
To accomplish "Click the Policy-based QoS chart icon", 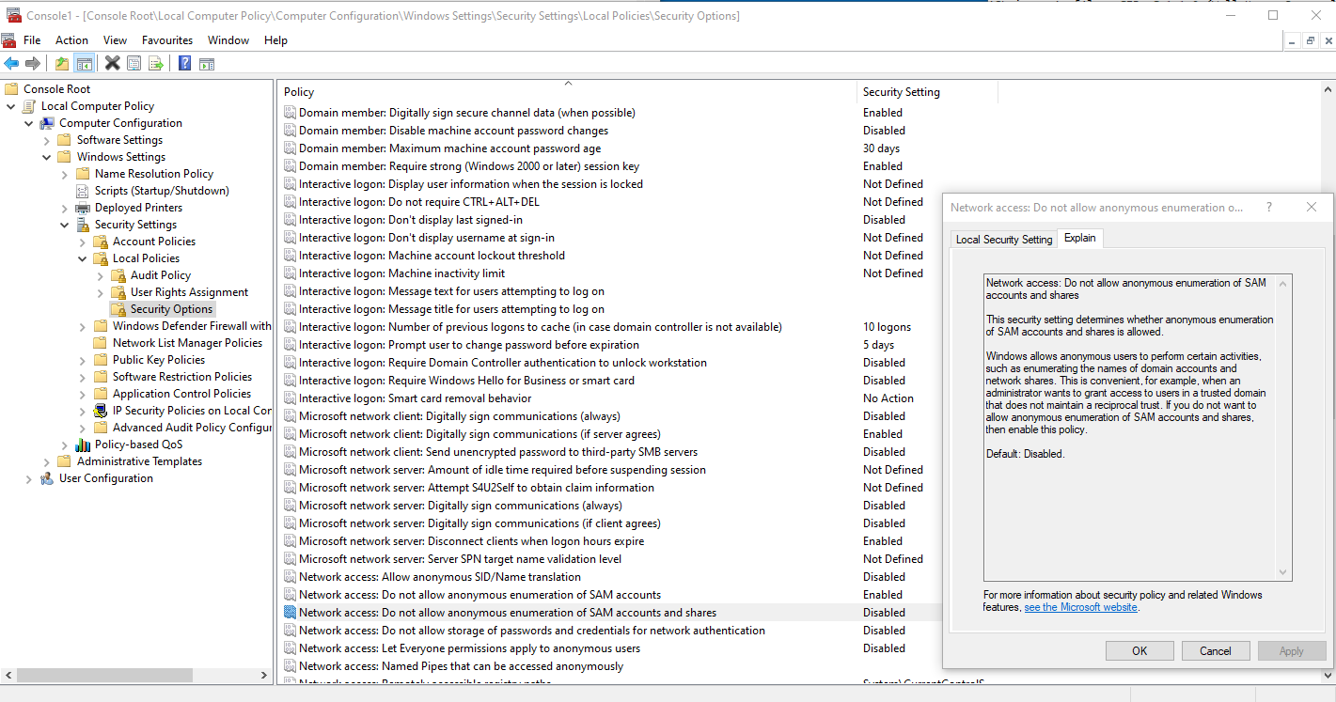I will coord(83,445).
